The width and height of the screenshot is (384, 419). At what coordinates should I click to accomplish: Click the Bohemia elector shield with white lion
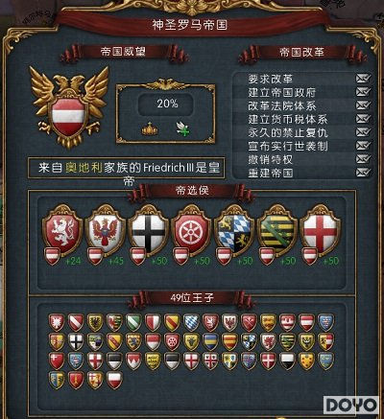pos(62,230)
